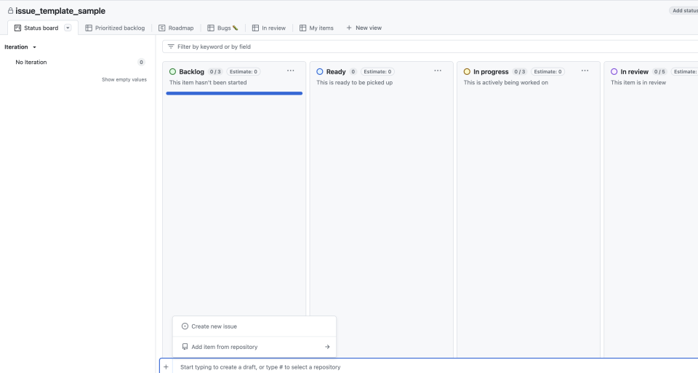Click the filter icon in search bar

171,47
